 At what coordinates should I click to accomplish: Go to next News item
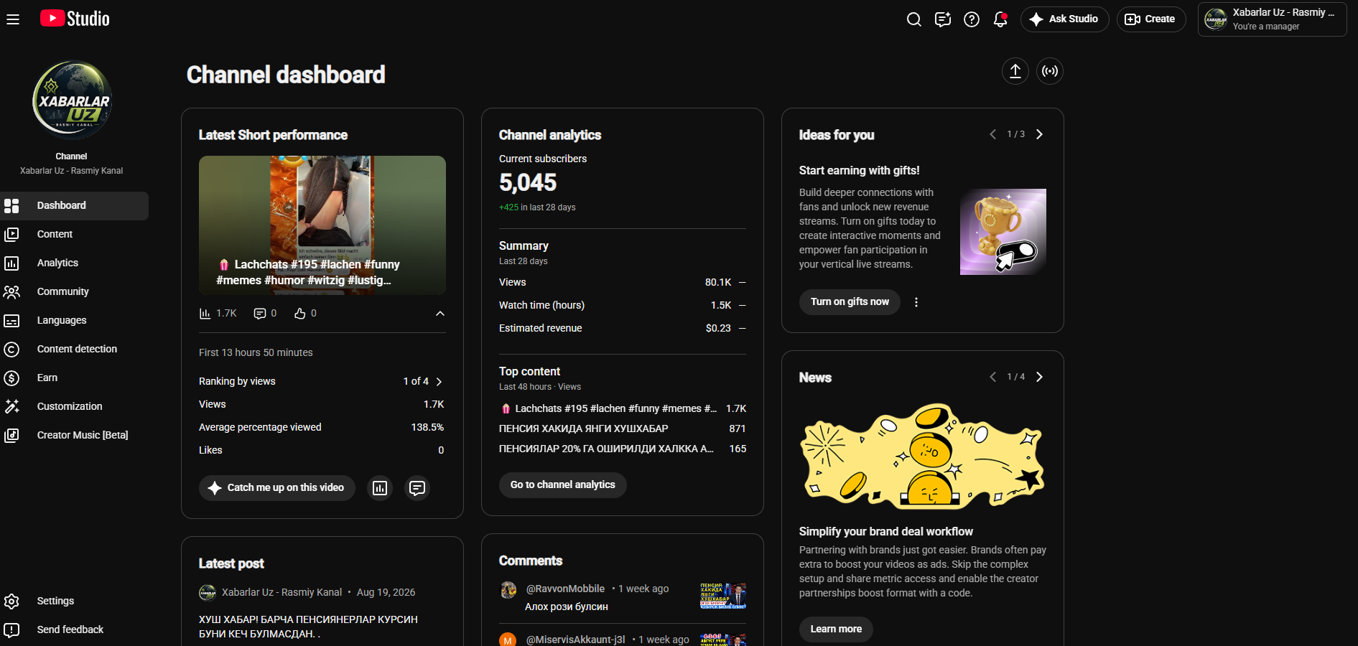1039,377
